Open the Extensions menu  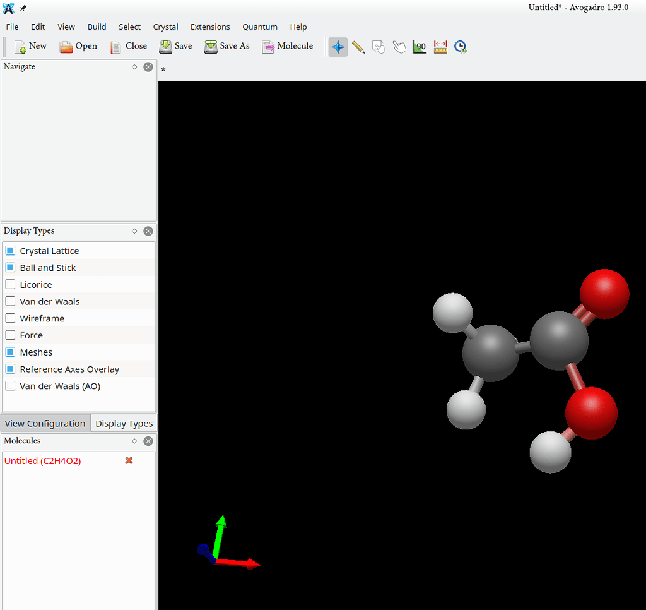click(x=210, y=27)
